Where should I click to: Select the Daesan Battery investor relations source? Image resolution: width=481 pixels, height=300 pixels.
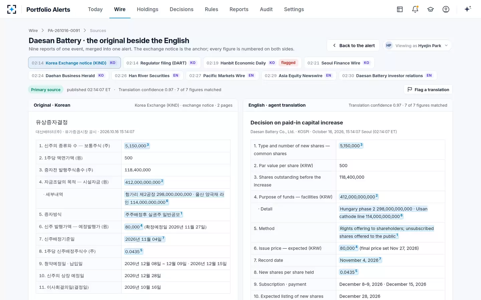tap(388, 75)
